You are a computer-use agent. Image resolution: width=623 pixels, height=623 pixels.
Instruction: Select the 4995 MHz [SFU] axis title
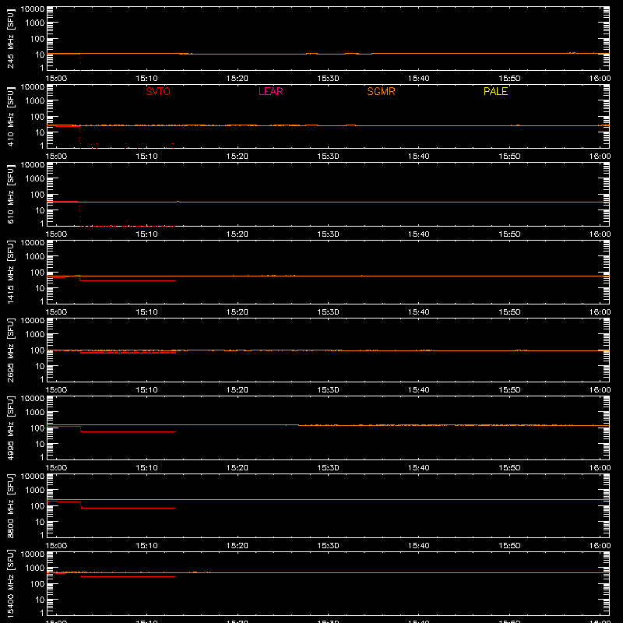tap(10, 428)
